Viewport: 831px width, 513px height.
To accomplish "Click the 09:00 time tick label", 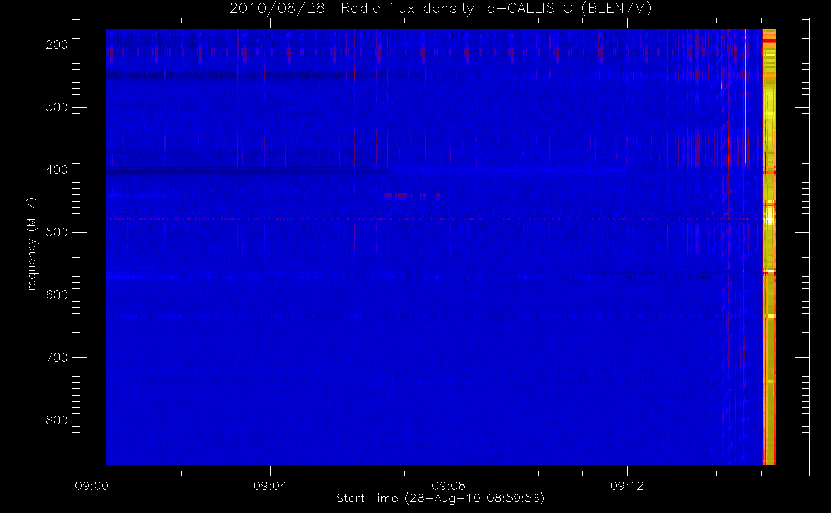I will pyautogui.click(x=92, y=486).
